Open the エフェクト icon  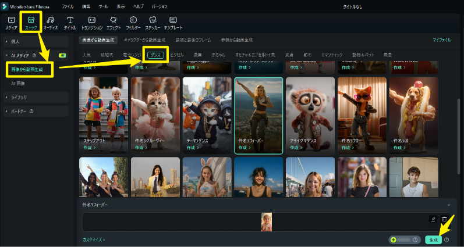tap(114, 20)
